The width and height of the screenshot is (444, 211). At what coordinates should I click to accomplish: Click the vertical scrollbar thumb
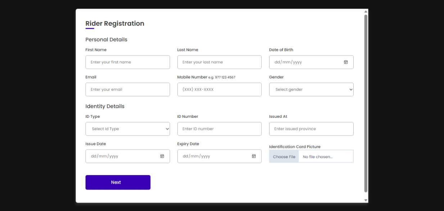366,103
